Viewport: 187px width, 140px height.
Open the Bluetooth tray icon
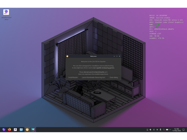[154, 130]
